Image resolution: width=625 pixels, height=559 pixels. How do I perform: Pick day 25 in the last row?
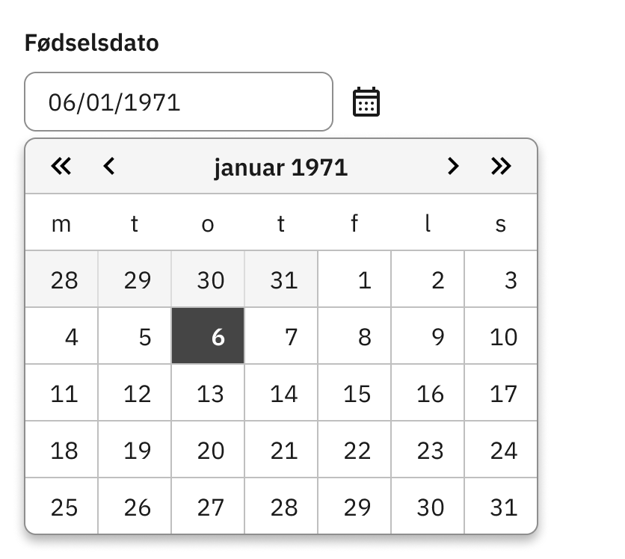click(x=61, y=506)
